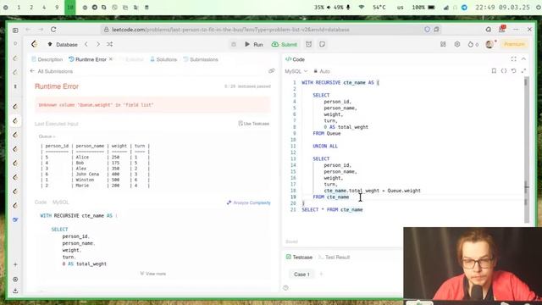
Task: Click Use Testcase
Action: pos(254,124)
